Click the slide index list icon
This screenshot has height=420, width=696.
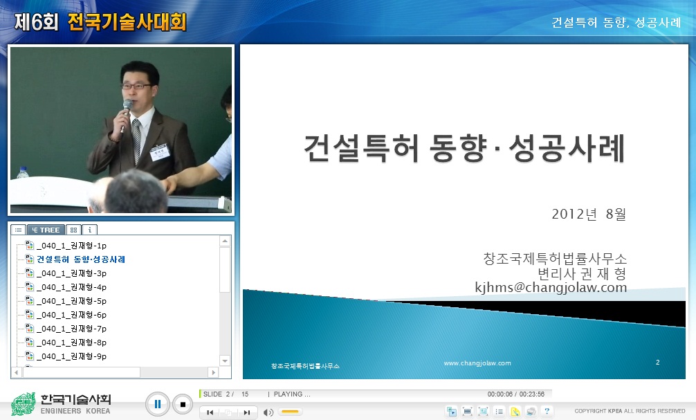pos(500,412)
